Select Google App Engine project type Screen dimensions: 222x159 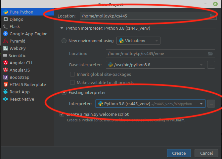28,34
